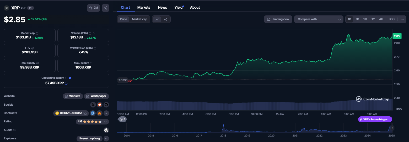Copy the contract address icon
Viewport: 409px width, 142px height.
point(85,113)
